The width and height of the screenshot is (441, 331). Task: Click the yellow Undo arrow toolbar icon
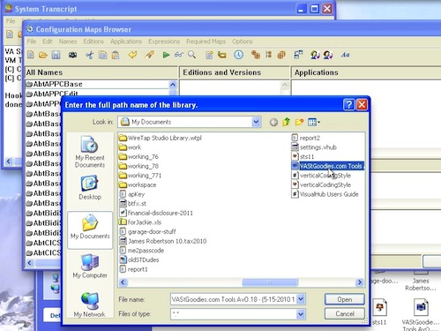[133, 55]
